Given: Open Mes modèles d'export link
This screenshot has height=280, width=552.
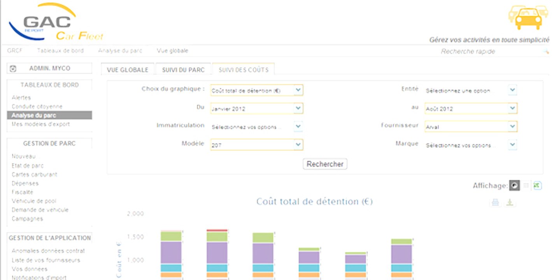Looking at the screenshot, I should coord(41,124).
